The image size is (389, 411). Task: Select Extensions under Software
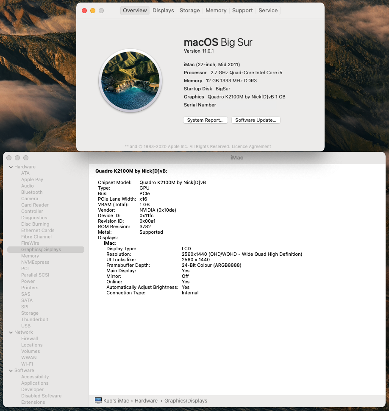(x=33, y=402)
